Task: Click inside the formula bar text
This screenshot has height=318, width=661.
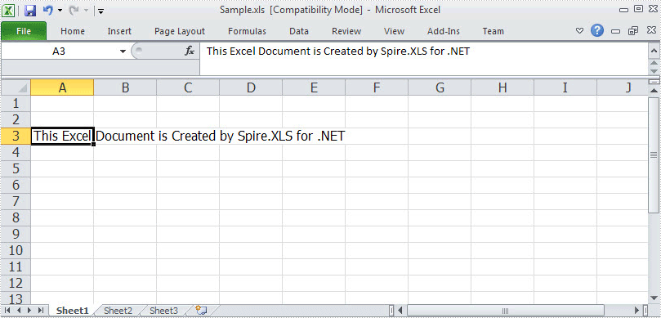Action: [337, 52]
